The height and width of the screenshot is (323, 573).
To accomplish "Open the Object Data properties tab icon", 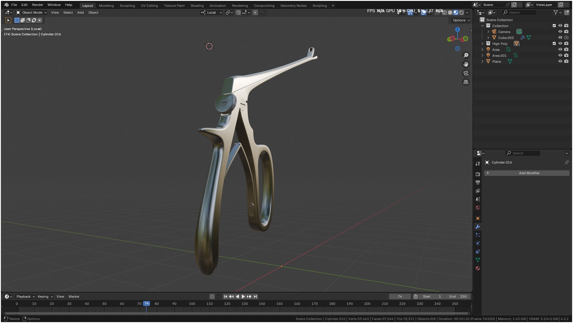I will (x=478, y=260).
